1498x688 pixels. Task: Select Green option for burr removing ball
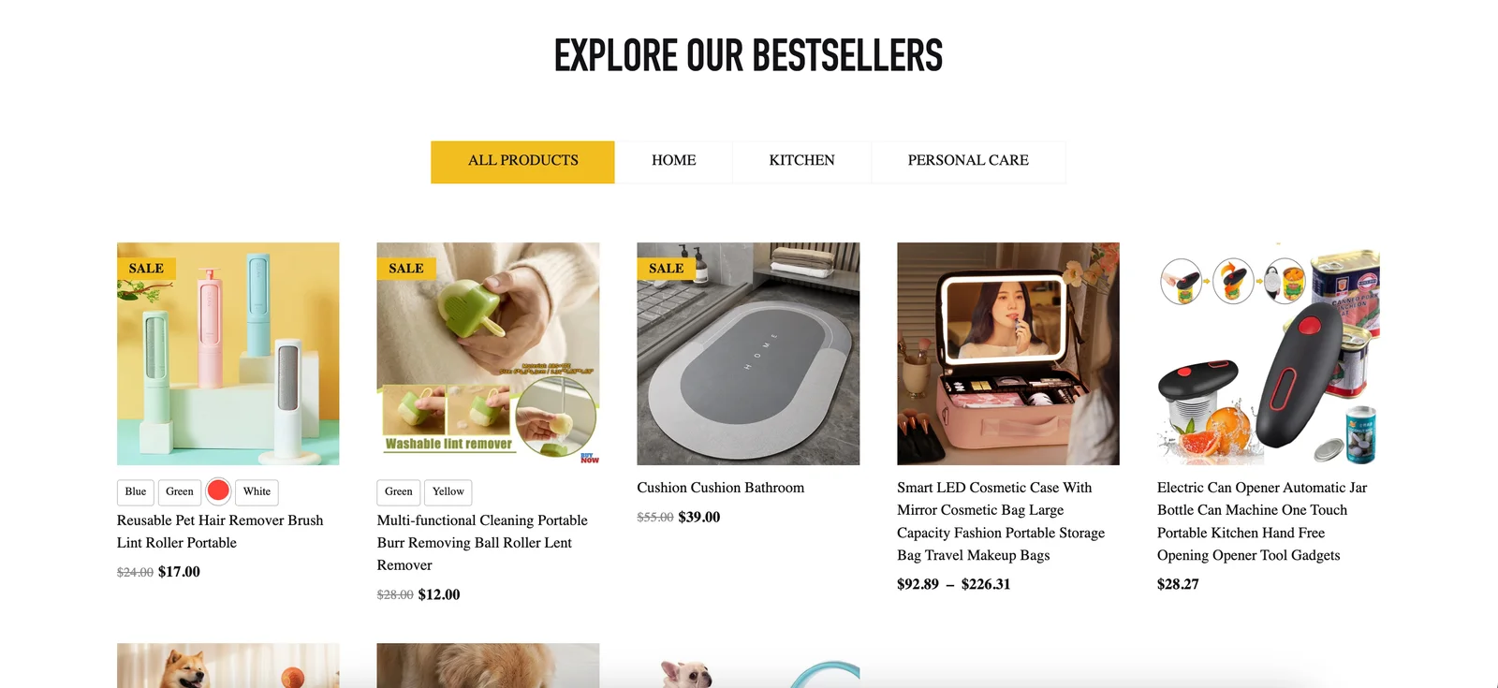[398, 492]
